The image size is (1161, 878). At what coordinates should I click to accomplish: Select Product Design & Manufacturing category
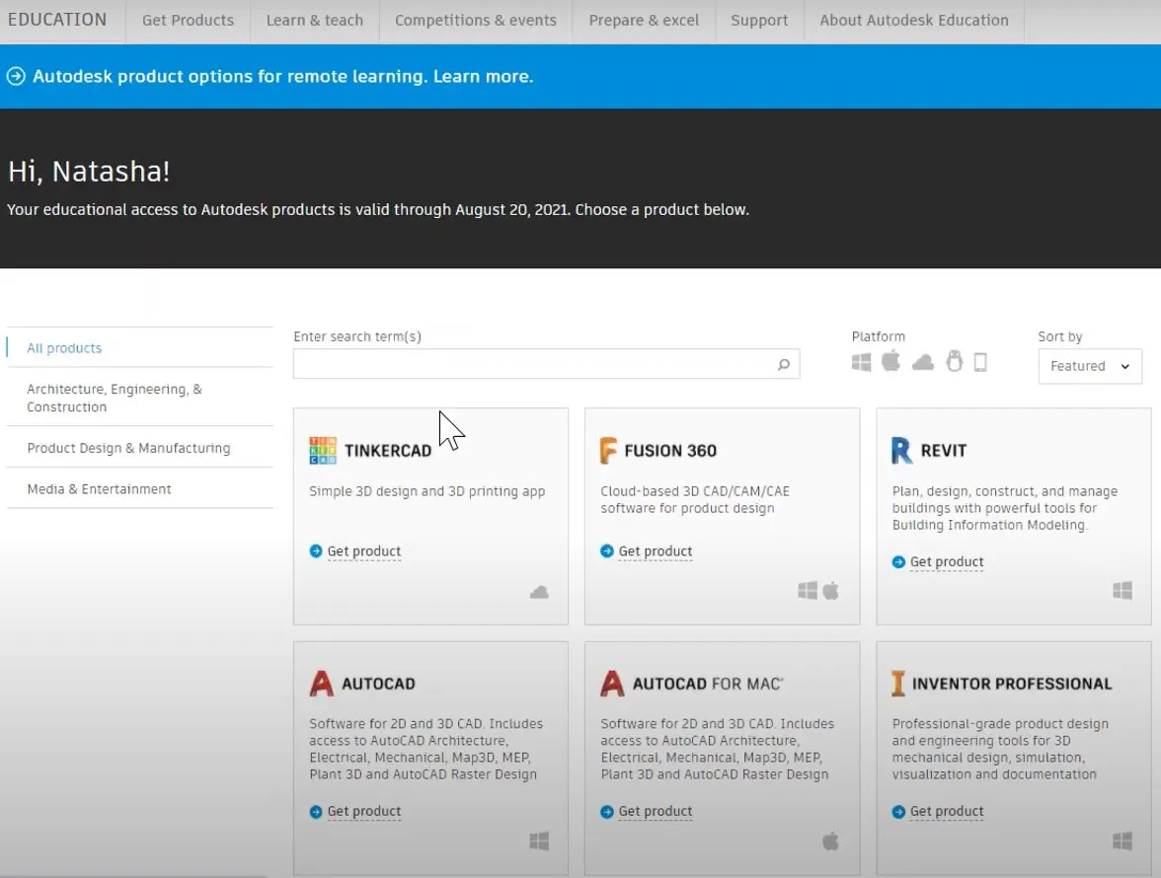(128, 448)
